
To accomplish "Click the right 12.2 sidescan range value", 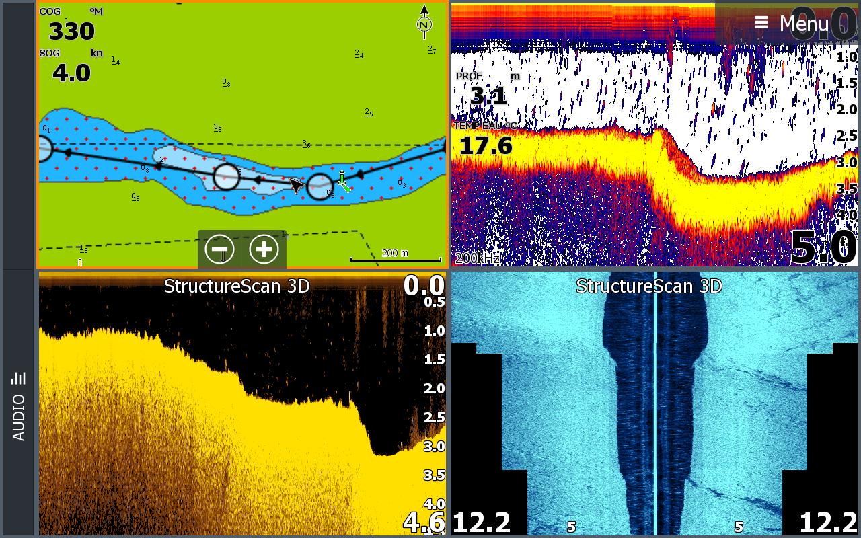I will tap(828, 522).
